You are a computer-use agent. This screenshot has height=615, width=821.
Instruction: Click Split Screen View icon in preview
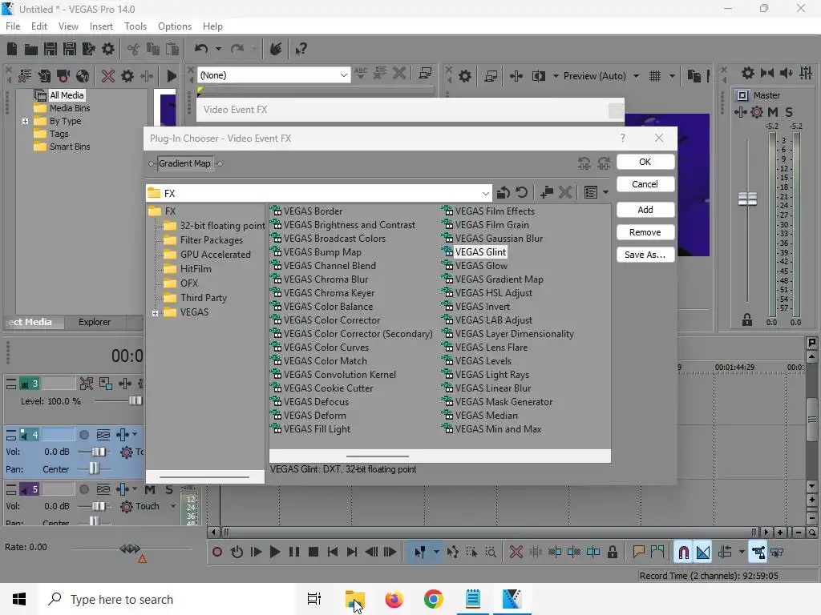[x=538, y=76]
